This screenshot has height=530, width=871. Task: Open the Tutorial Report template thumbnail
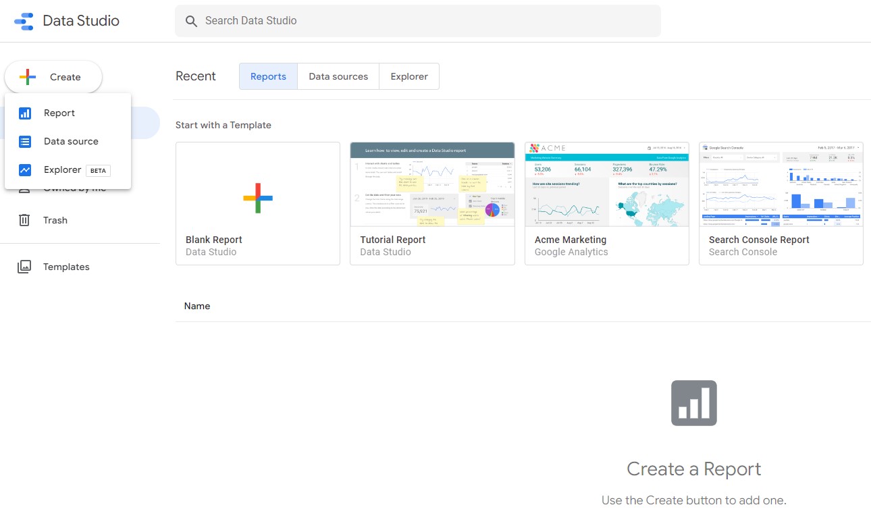tap(432, 184)
